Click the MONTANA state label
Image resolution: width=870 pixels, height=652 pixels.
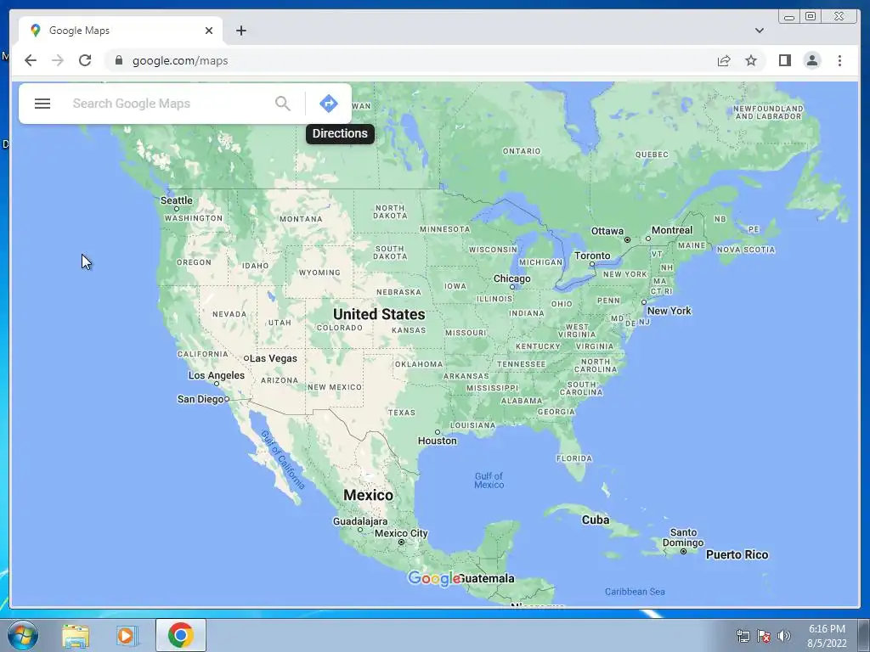point(301,219)
